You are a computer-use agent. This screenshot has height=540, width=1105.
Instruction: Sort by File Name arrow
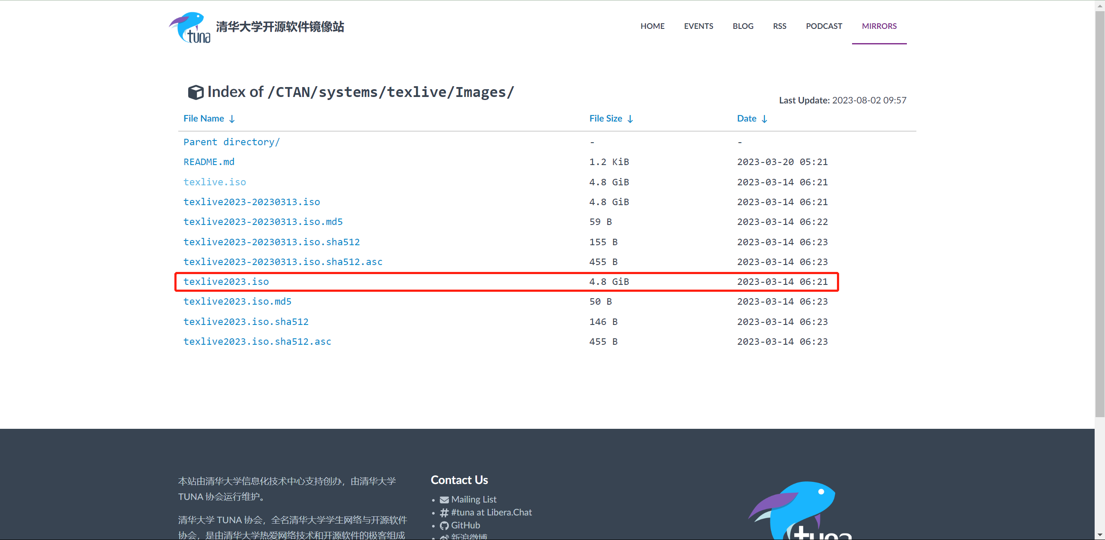click(x=232, y=119)
